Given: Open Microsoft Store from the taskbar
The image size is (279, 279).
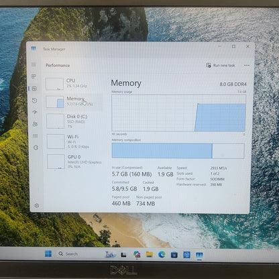Looking at the screenshot, I should pos(174,255).
